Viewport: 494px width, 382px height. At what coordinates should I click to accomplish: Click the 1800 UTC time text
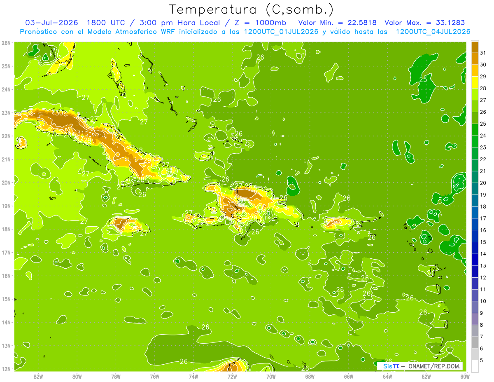106,22
